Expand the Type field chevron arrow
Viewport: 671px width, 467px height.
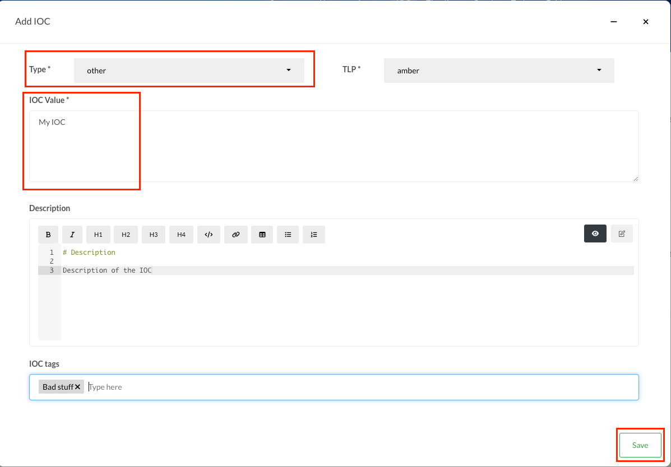(x=289, y=70)
